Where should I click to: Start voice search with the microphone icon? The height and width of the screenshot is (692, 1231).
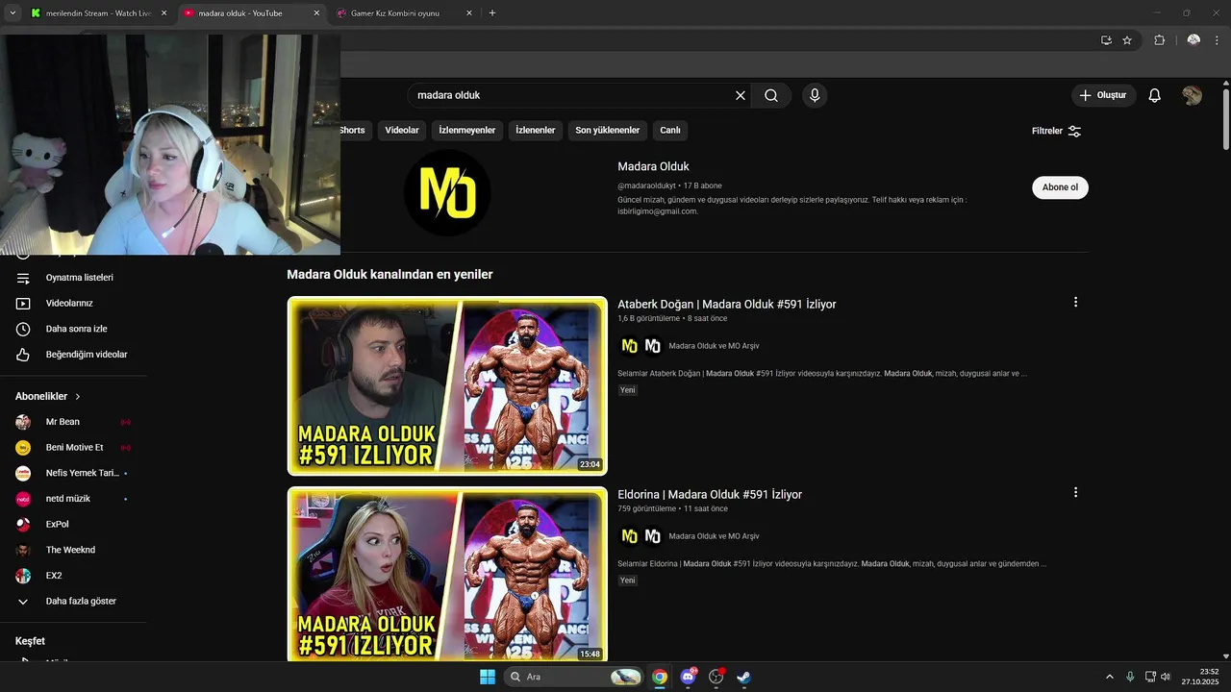(815, 95)
